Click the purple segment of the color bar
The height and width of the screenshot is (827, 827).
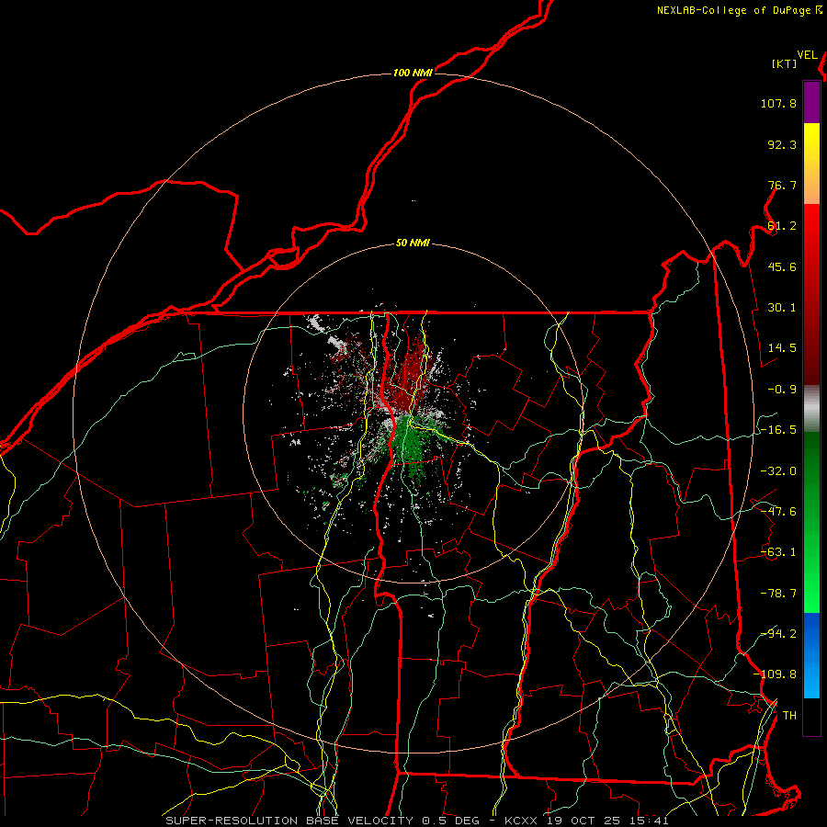[811, 103]
